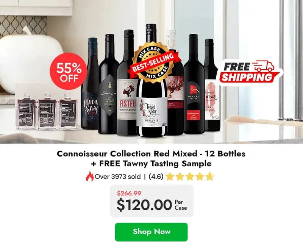
Task: Select the Black Reserve Shiraz bottle
Action: pyautogui.click(x=108, y=84)
